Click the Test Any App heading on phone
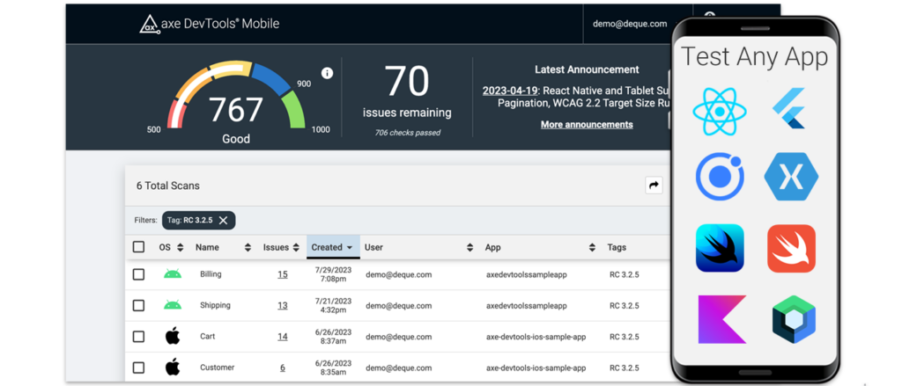This screenshot has height=386, width=902. [x=755, y=57]
